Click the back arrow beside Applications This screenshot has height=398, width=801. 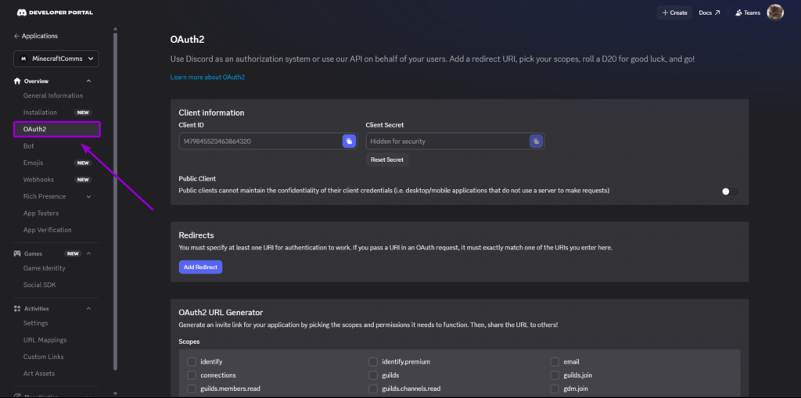point(16,36)
